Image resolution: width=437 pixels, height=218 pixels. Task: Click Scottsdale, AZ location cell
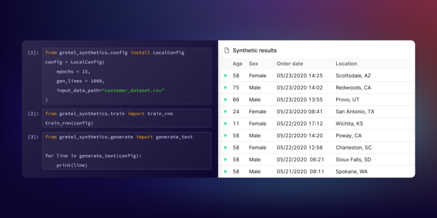(353, 76)
